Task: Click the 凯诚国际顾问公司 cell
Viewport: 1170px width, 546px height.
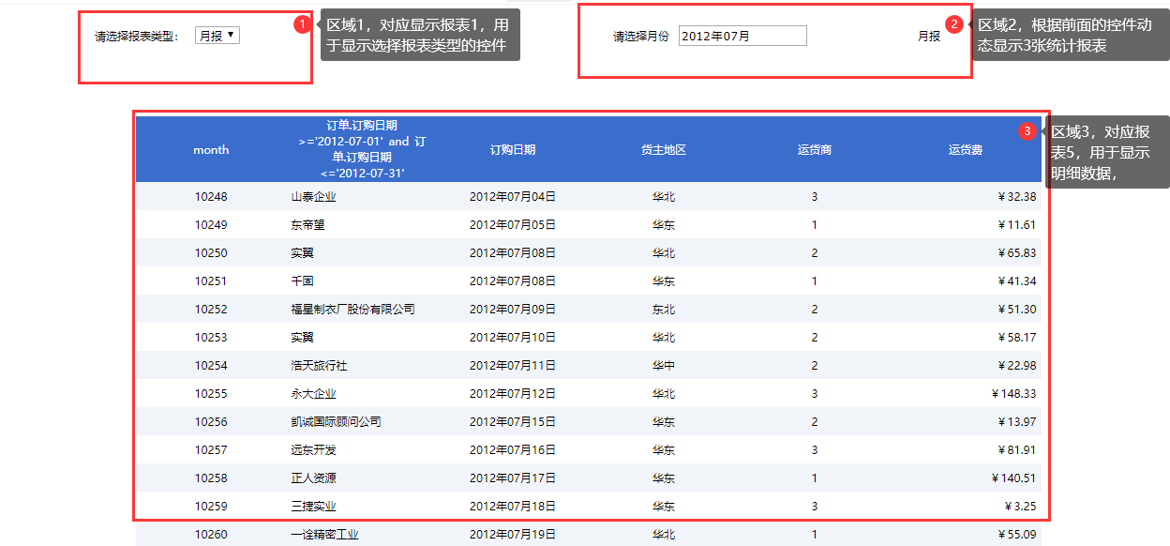Action: pyautogui.click(x=336, y=422)
